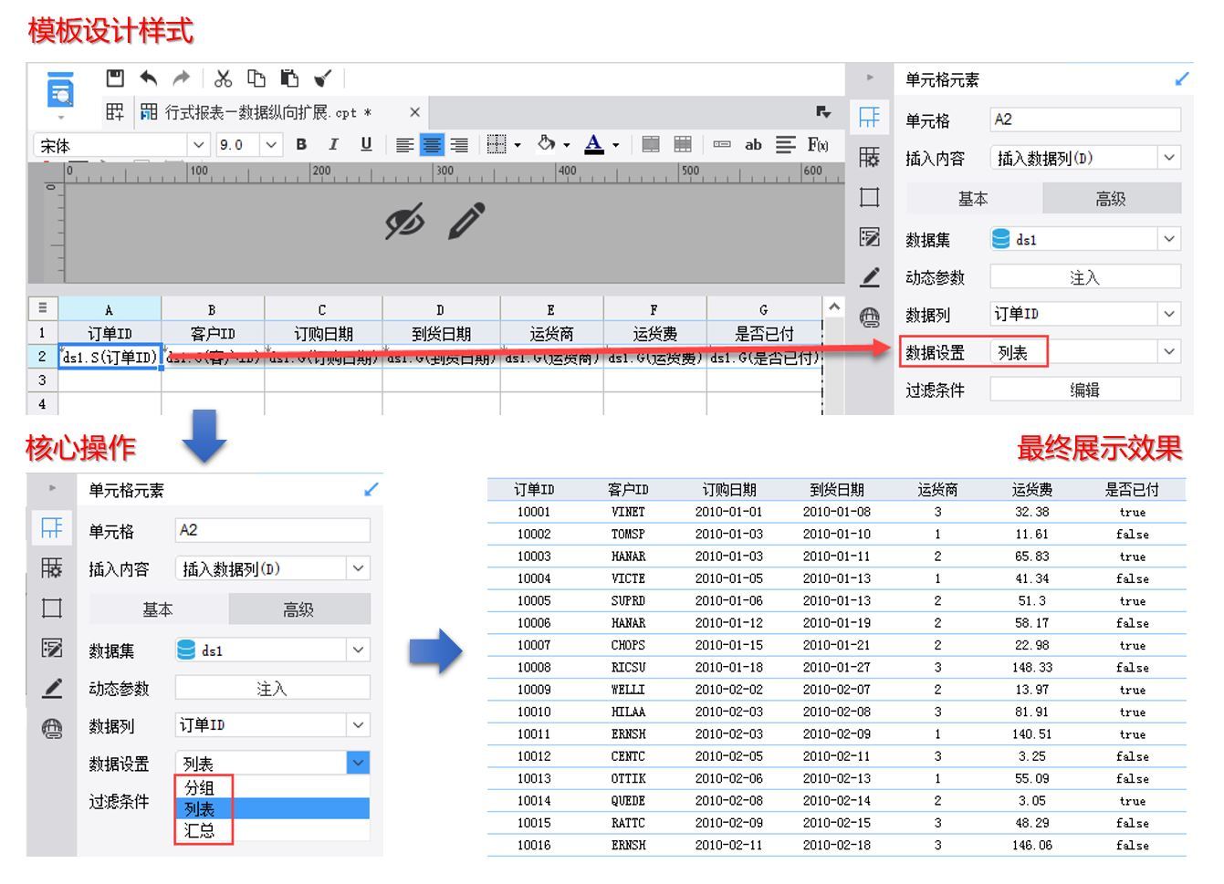This screenshot has width=1224, height=884.
Task: Click the hyperlink globe icon in the right sidebar
Action: tap(871, 316)
